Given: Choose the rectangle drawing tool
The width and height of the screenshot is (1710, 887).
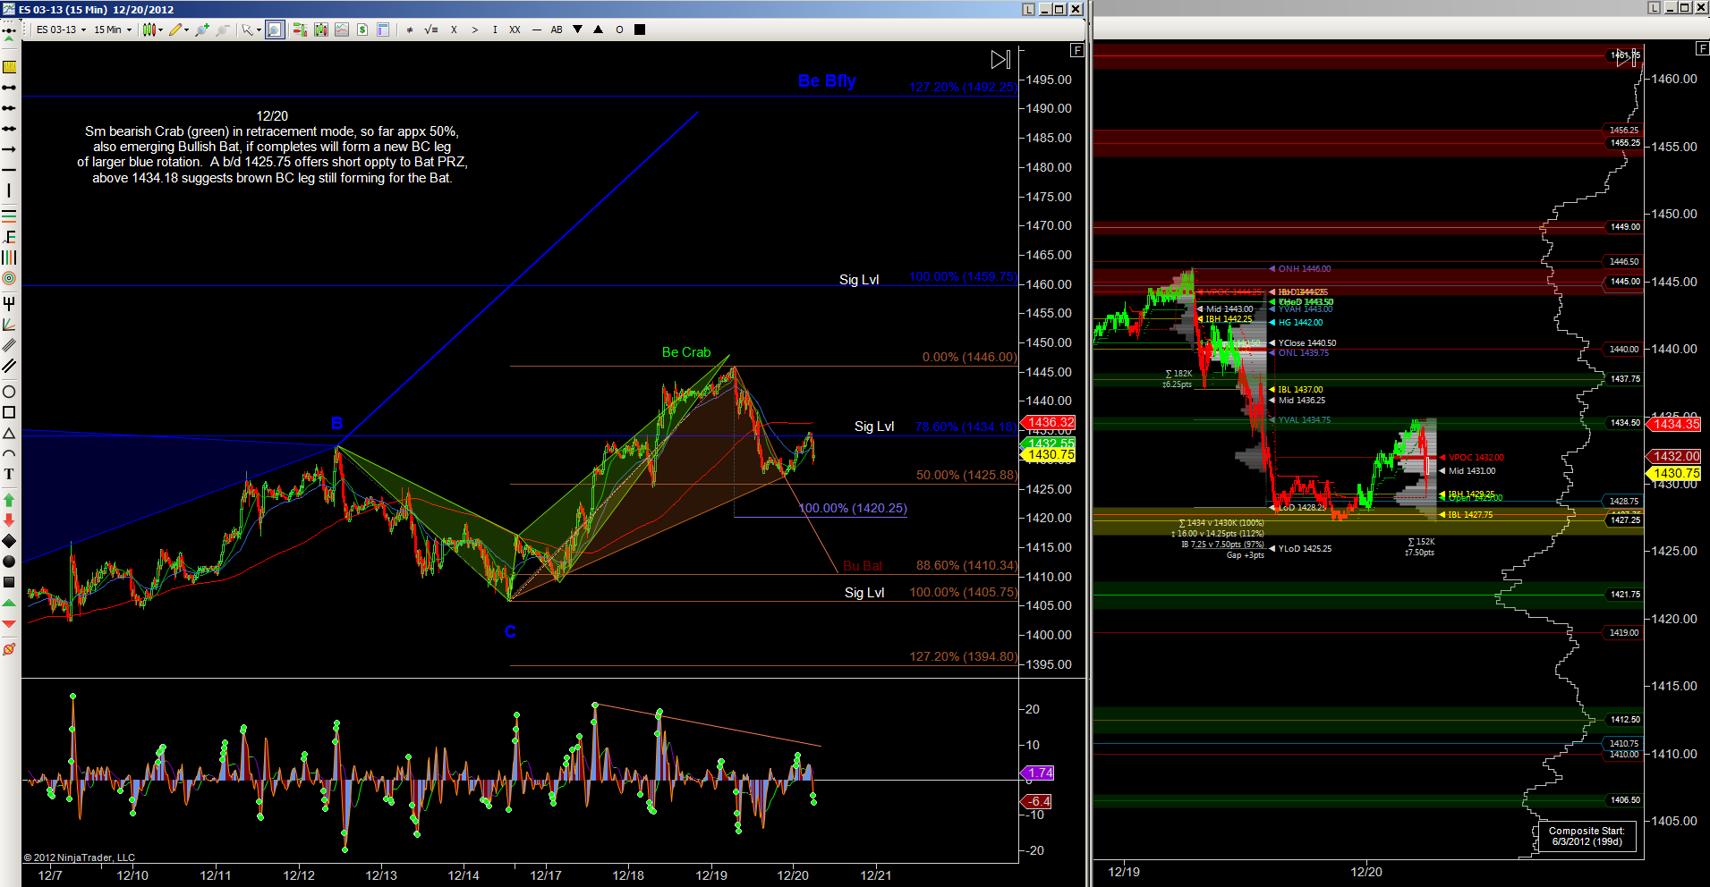Looking at the screenshot, I should (x=9, y=412).
